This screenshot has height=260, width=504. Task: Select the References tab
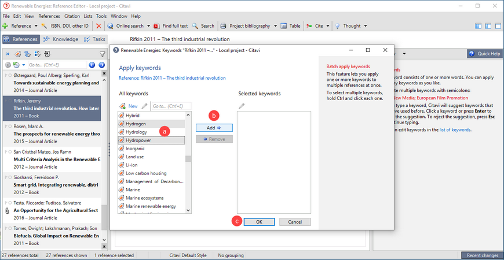[21, 39]
